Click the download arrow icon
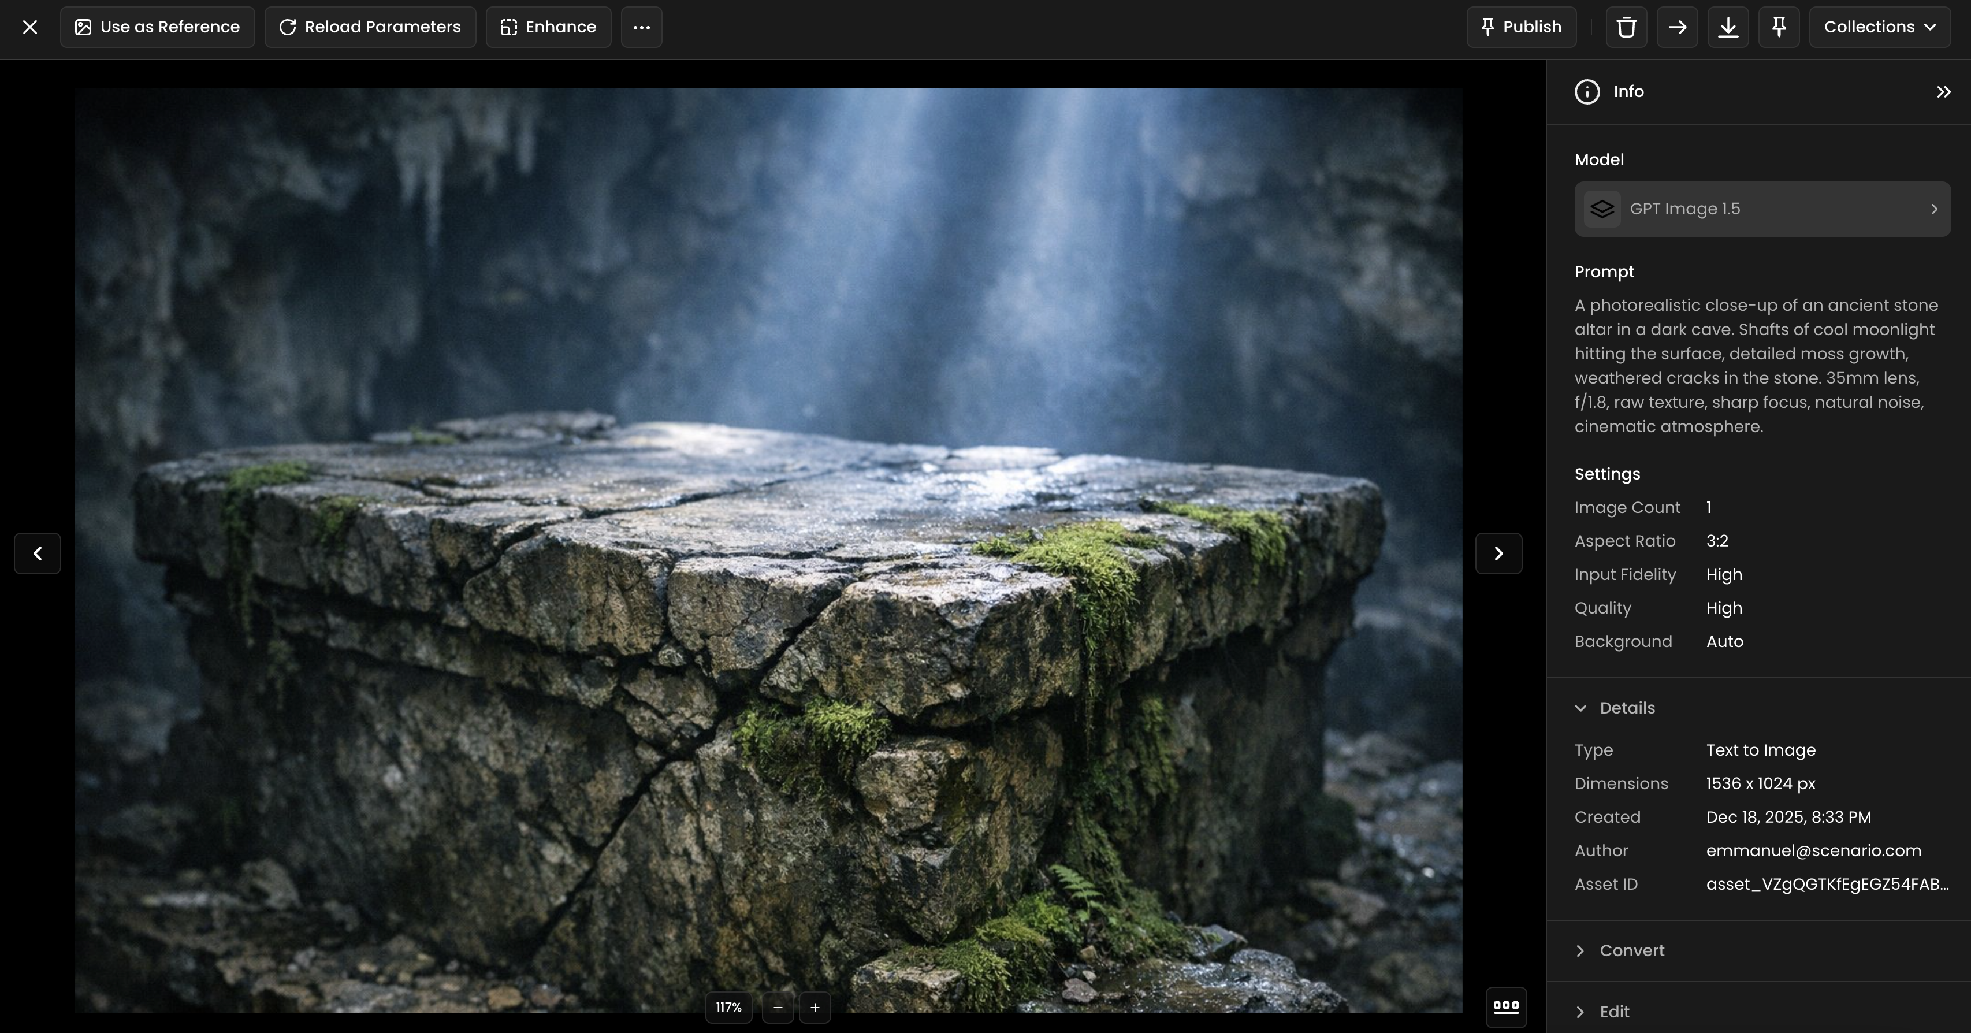1971x1033 pixels. coord(1728,28)
